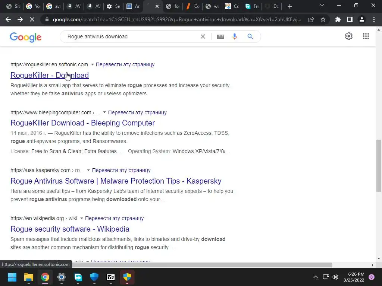The width and height of the screenshot is (382, 286).
Task: Open the on-screen keyboard input tool
Action: click(x=220, y=36)
